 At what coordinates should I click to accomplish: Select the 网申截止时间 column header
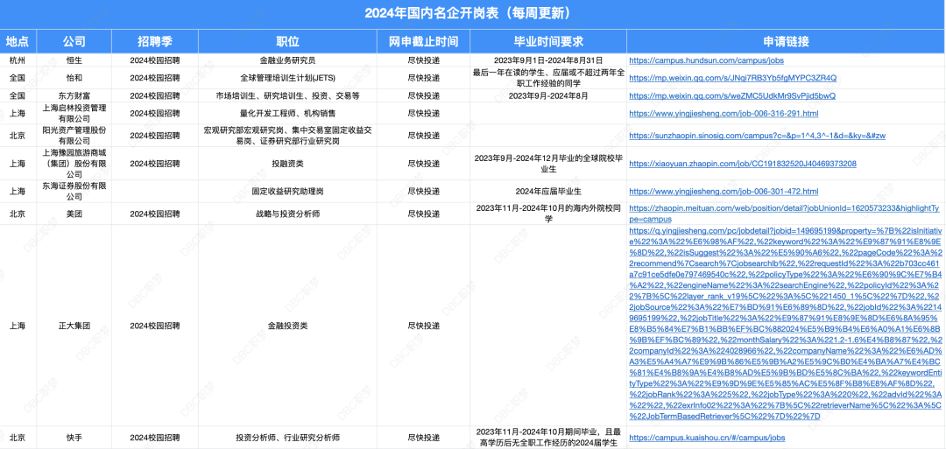pos(423,41)
